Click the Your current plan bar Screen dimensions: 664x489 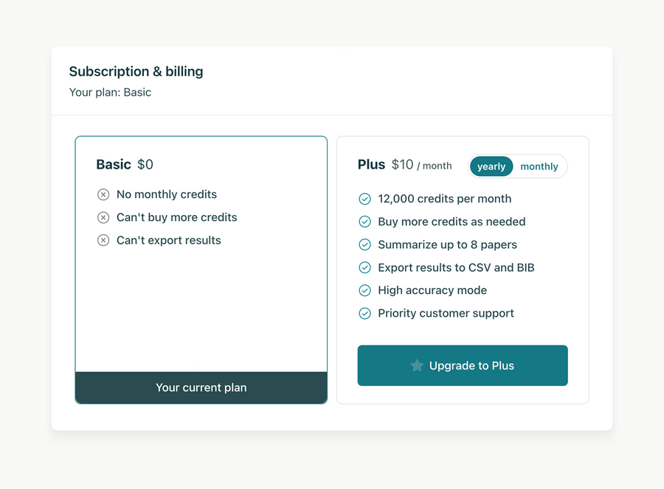coord(201,388)
